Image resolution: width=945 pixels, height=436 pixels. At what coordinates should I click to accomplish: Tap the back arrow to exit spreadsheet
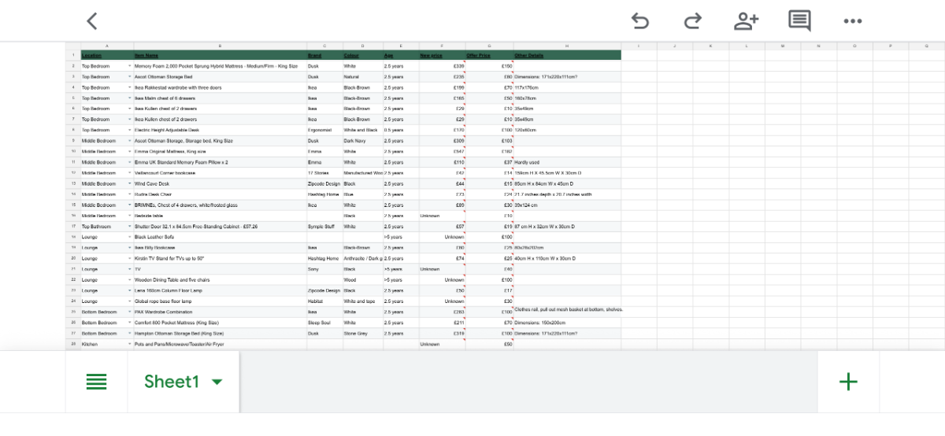(x=92, y=21)
